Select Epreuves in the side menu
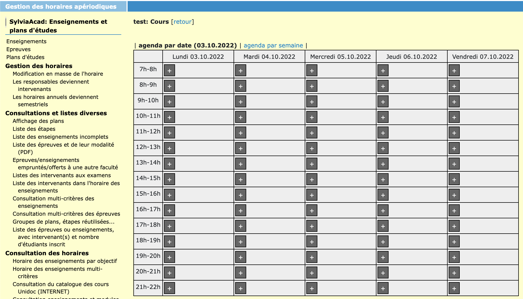This screenshot has width=523, height=299. coord(18,49)
